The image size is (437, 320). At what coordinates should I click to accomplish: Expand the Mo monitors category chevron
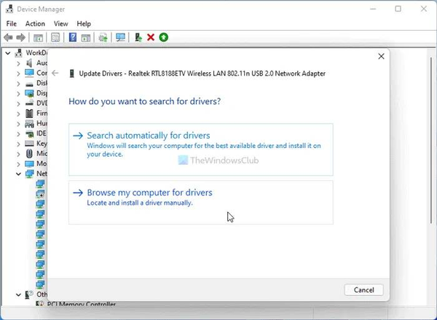tap(18, 164)
